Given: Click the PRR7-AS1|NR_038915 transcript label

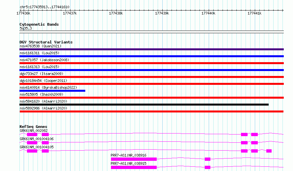Looking at the screenshot, I should (129, 163).
